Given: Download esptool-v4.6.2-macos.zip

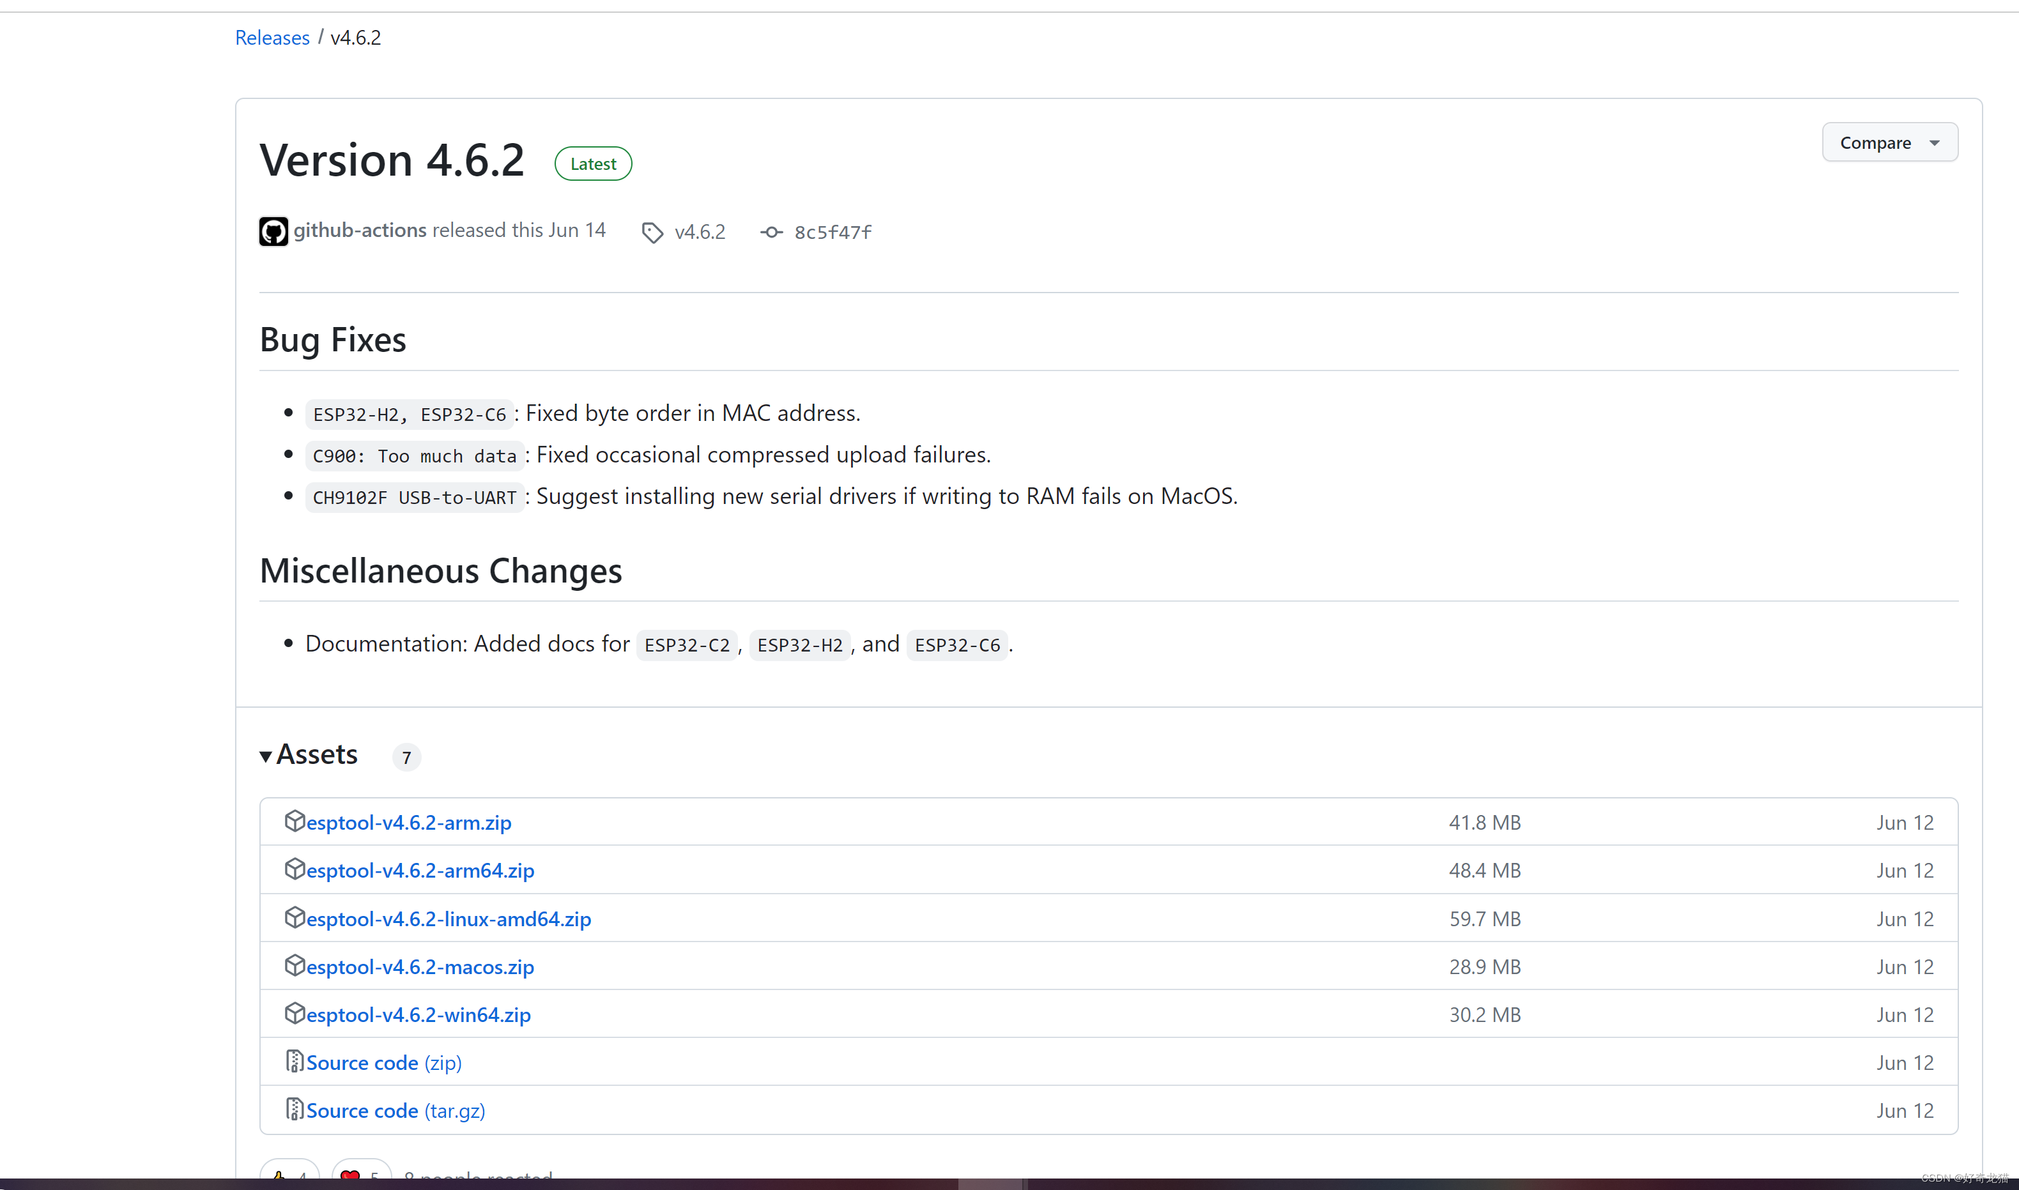Looking at the screenshot, I should 420,967.
